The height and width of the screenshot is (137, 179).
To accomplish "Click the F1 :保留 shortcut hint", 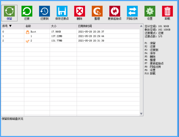I will [x=150, y=43].
